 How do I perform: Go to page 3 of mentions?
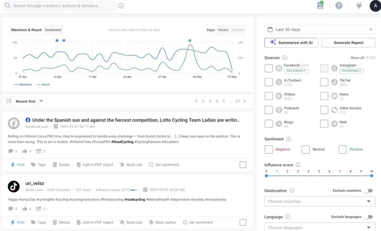pyautogui.click(x=210, y=101)
